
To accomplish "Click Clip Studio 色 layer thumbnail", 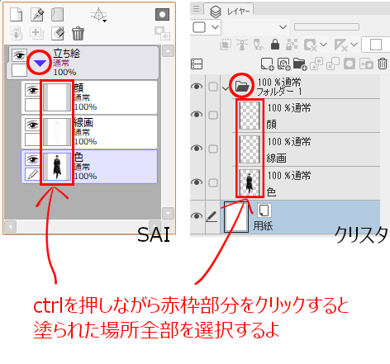I will click(250, 182).
